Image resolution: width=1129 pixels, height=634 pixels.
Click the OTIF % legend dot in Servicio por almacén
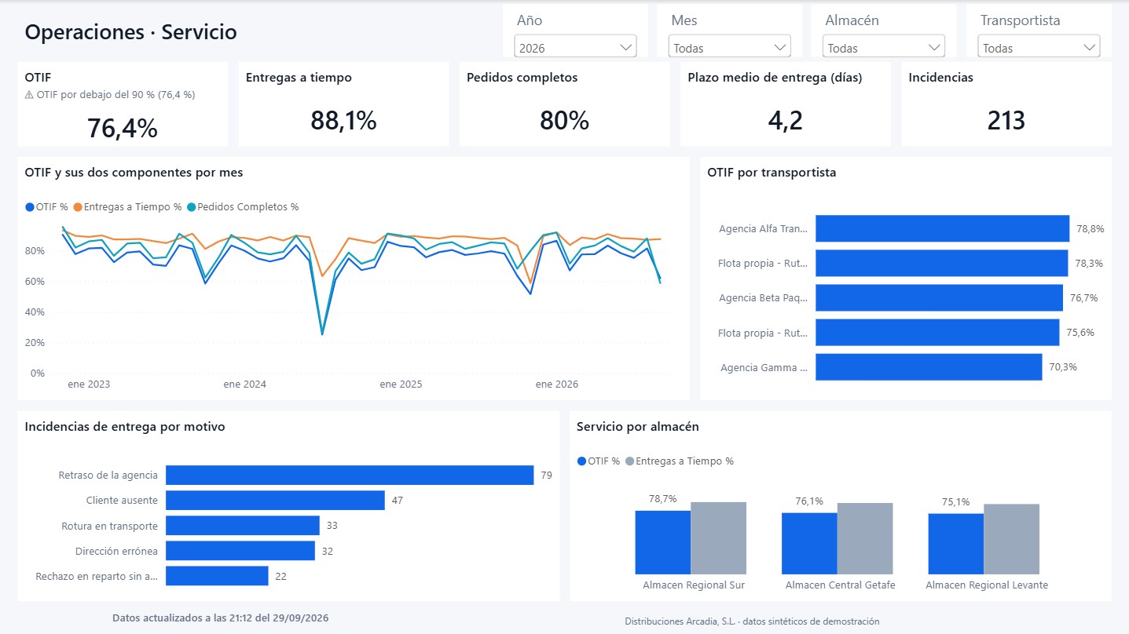pyautogui.click(x=581, y=461)
